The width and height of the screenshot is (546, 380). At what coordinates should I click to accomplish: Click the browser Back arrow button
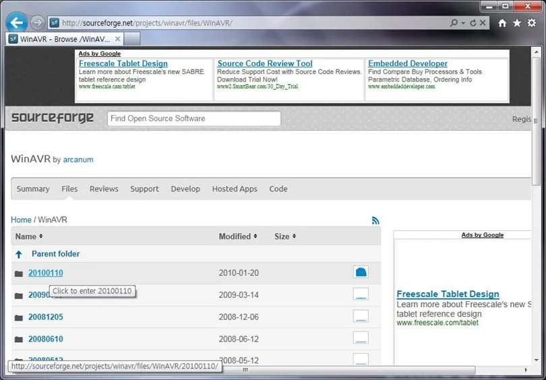tap(16, 23)
